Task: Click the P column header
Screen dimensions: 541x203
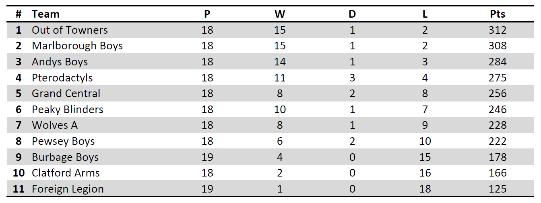Action: (x=207, y=14)
